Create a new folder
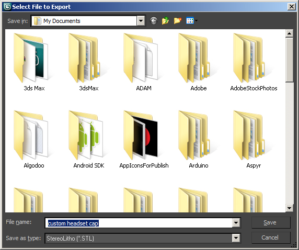299x250 pixels. pyautogui.click(x=178, y=20)
